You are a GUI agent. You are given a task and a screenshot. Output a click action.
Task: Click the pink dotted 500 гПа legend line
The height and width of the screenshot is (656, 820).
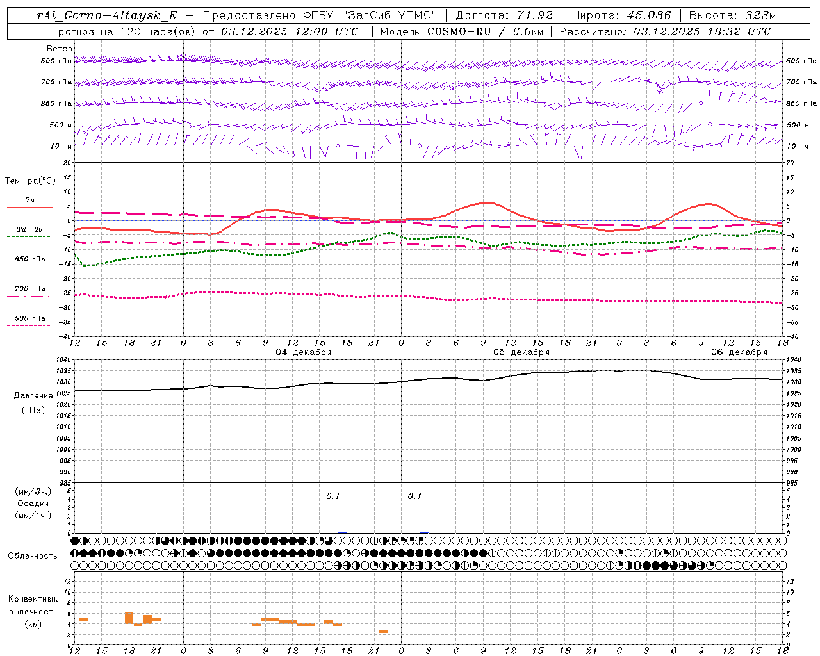point(28,325)
